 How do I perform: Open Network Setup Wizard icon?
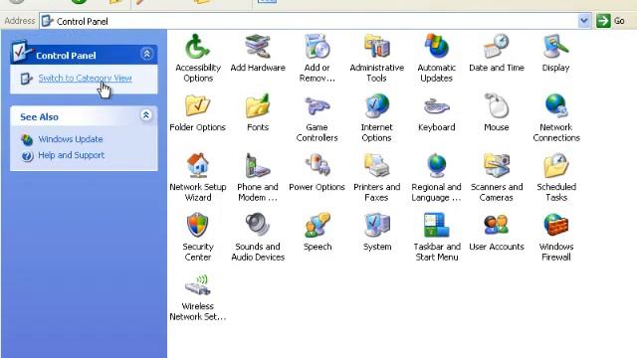click(x=198, y=166)
